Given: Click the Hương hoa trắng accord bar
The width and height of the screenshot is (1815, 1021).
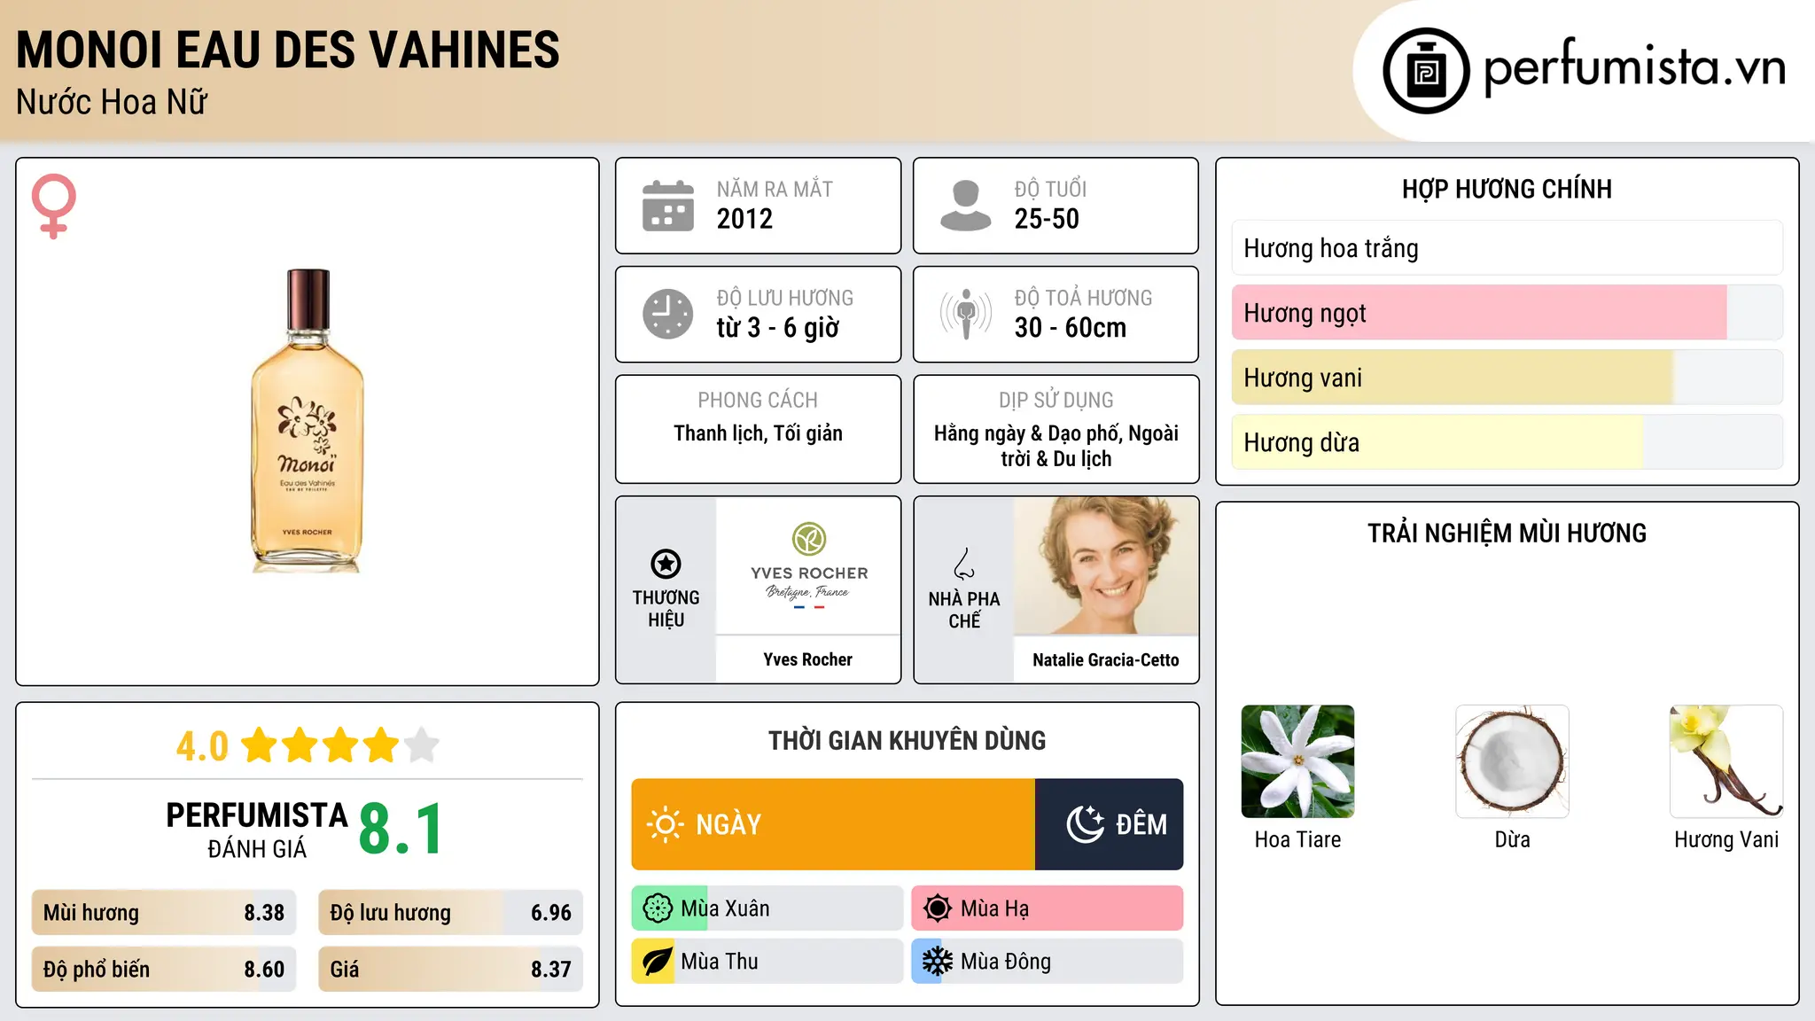Looking at the screenshot, I should tap(1507, 248).
